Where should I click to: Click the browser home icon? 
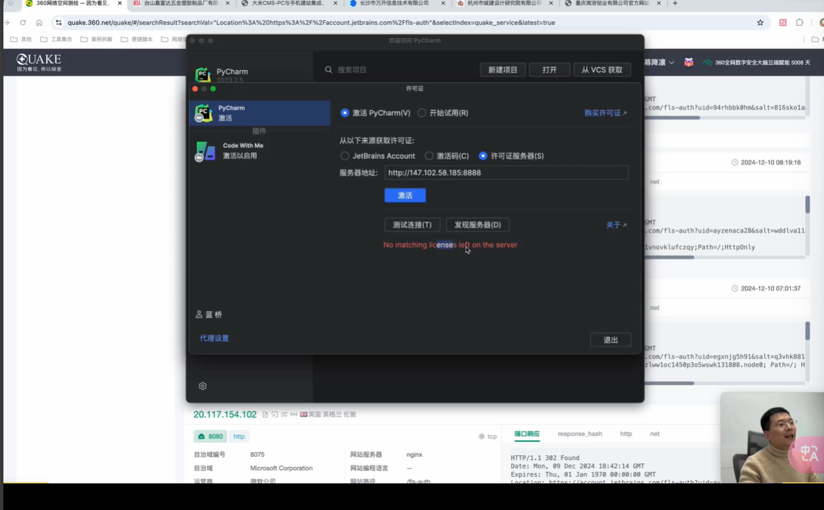pyautogui.click(x=39, y=23)
